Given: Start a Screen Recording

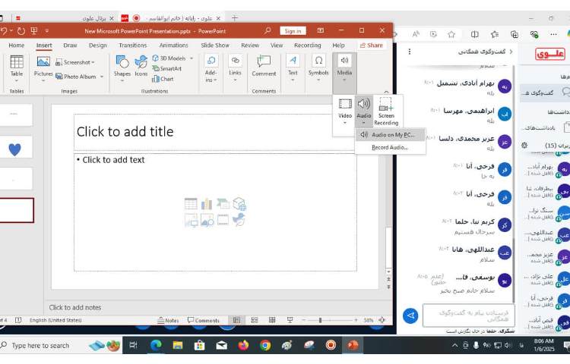Looking at the screenshot, I should [x=386, y=111].
